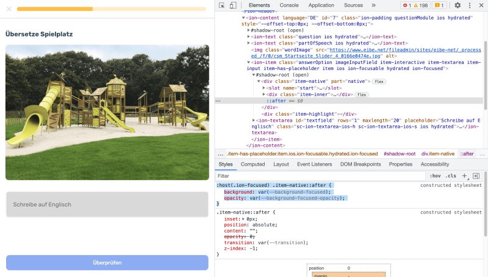Click the breadcrumb left overflow ellipsis
The height and width of the screenshot is (277, 488).
[220, 154]
